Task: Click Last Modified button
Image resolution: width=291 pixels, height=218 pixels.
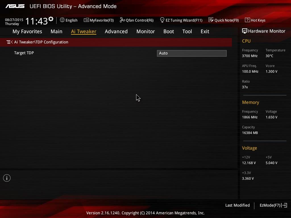Action: point(237,205)
